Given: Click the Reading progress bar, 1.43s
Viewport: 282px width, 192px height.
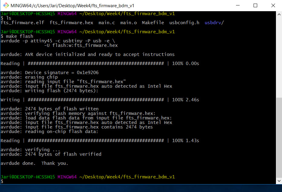Looking at the screenshot, I should point(100,141).
